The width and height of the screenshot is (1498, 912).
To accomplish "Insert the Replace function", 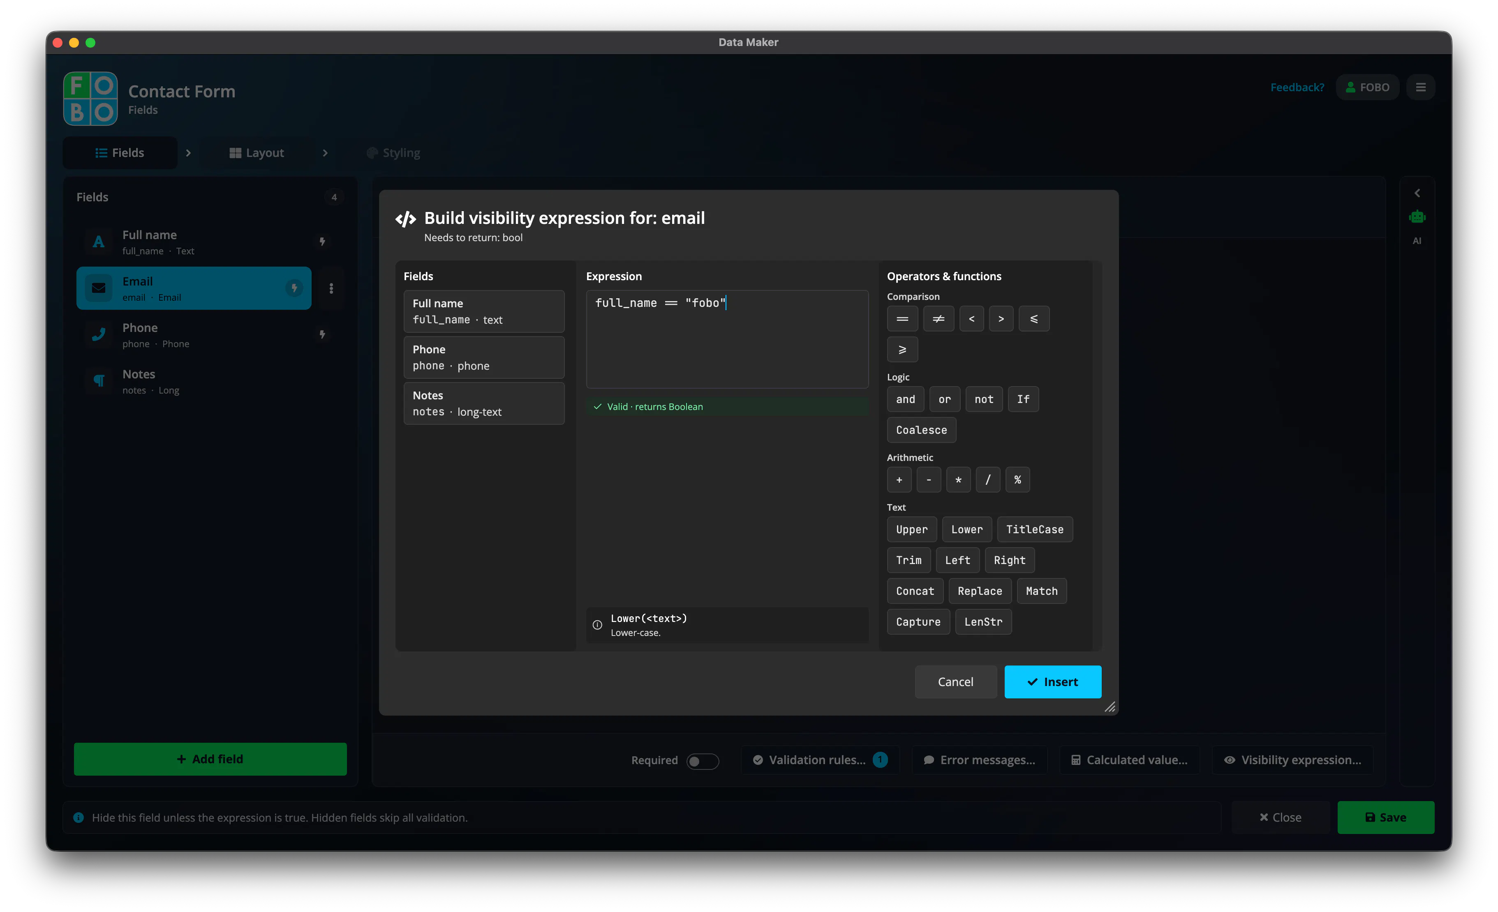I will click(980, 591).
